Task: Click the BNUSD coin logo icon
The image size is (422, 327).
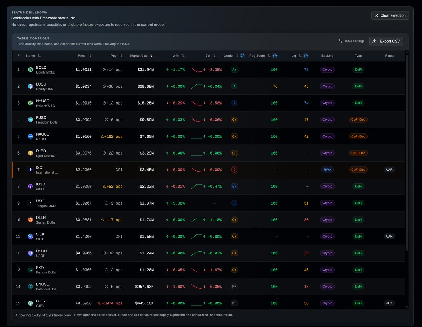Action: pos(31,287)
